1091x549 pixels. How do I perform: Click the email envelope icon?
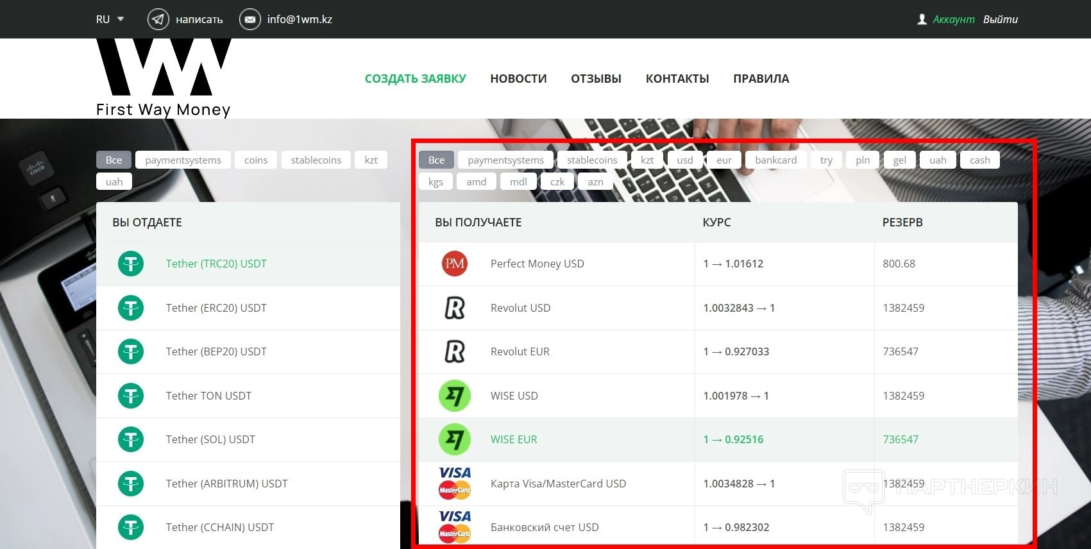point(249,19)
